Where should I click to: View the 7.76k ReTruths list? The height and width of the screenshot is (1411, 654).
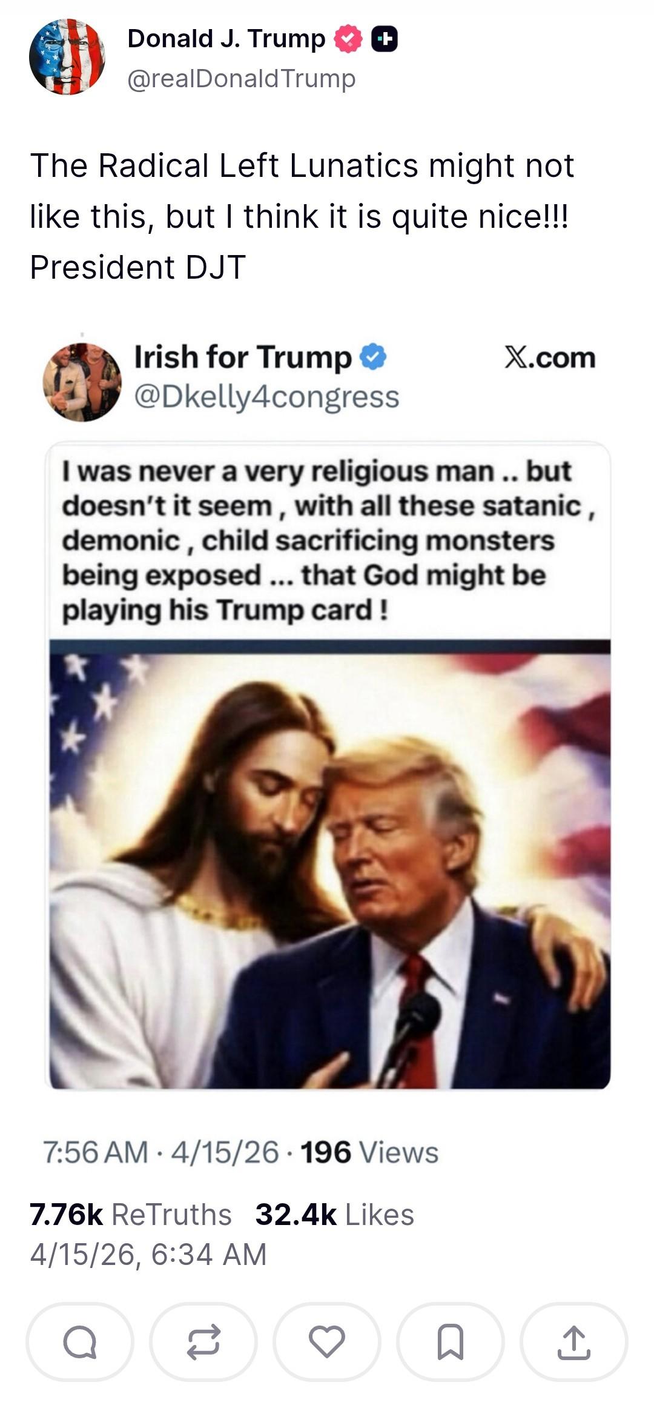[131, 1214]
